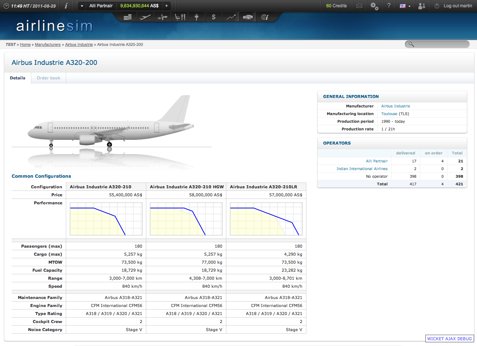This screenshot has height=346, width=477.
Task: Click the Wicket Ajax Debug link
Action: (449, 339)
